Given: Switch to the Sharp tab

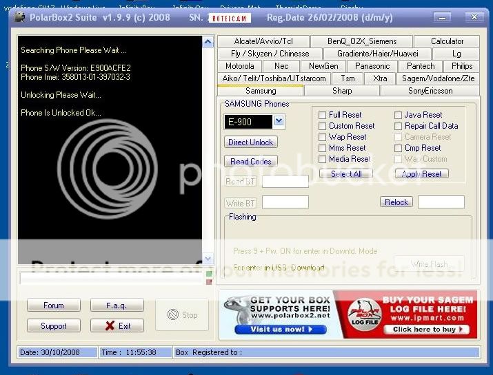Looking at the screenshot, I should coord(342,91).
